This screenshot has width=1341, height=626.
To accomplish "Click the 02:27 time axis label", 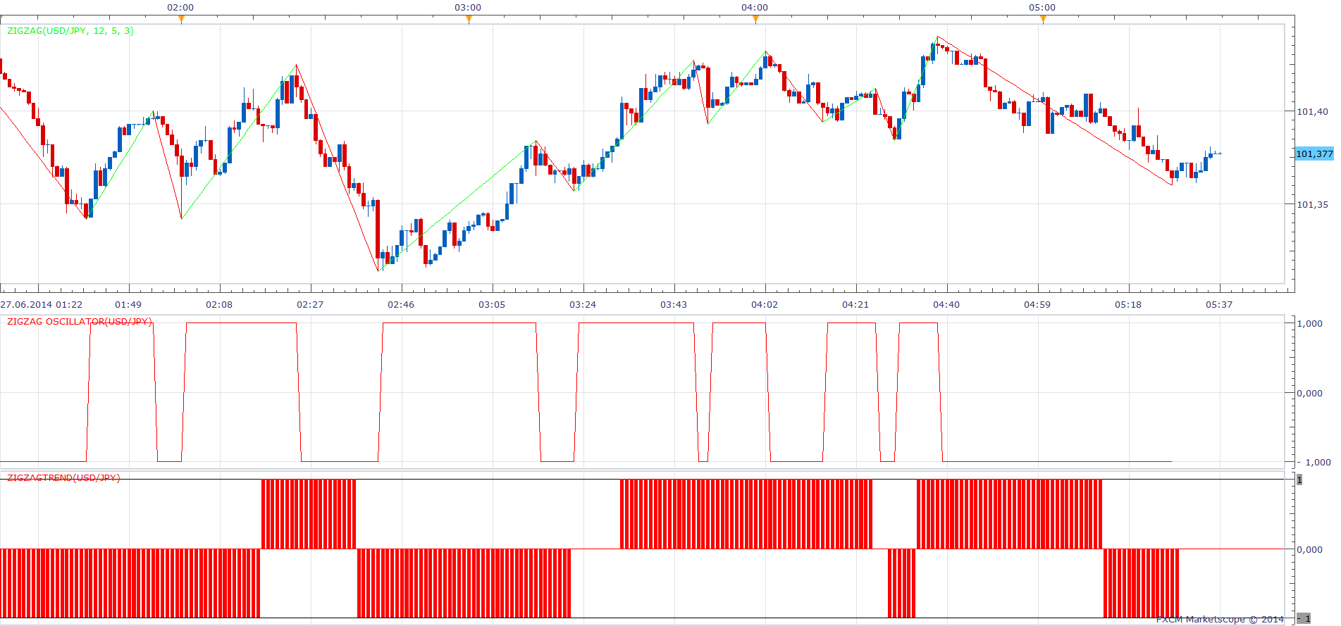I will click(x=310, y=305).
